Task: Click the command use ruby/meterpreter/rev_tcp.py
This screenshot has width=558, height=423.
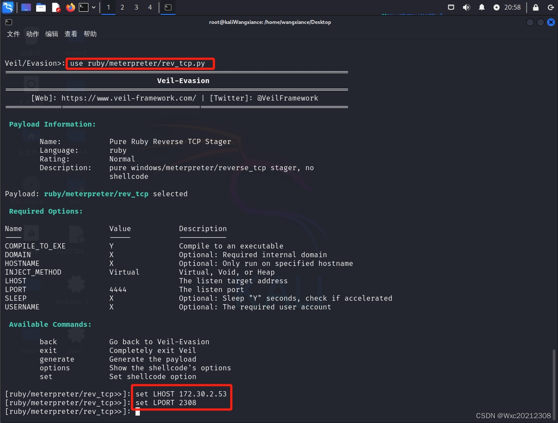Action: [138, 64]
